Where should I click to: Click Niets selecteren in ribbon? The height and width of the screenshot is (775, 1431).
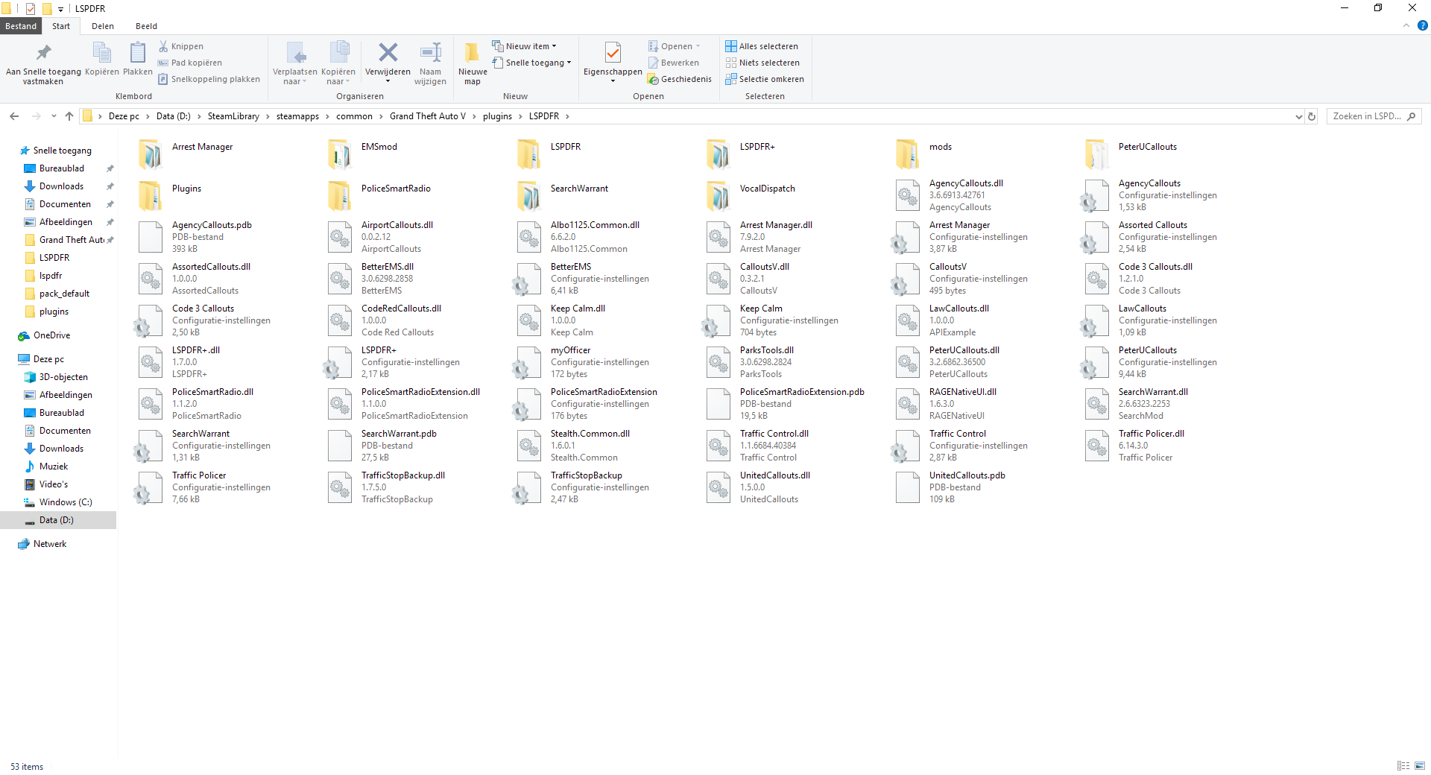[762, 63]
